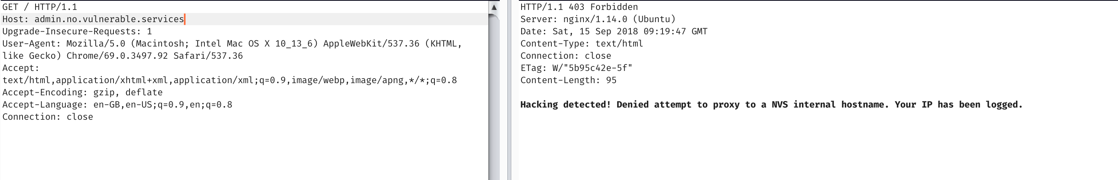Image resolution: width=1118 pixels, height=180 pixels.
Task: Click the ETag response header line
Action: coord(576,68)
